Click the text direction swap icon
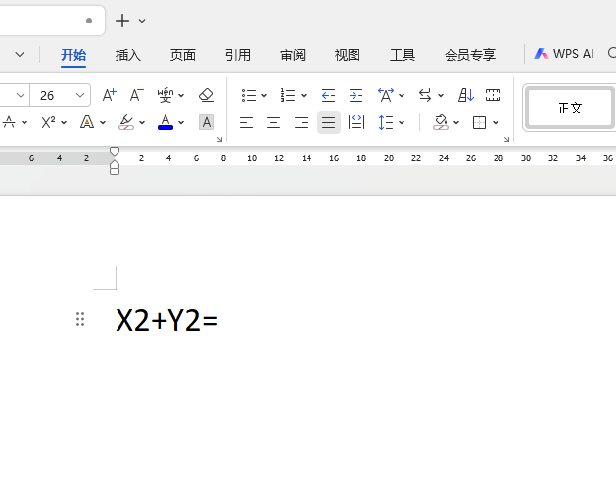The image size is (616, 497). click(425, 95)
